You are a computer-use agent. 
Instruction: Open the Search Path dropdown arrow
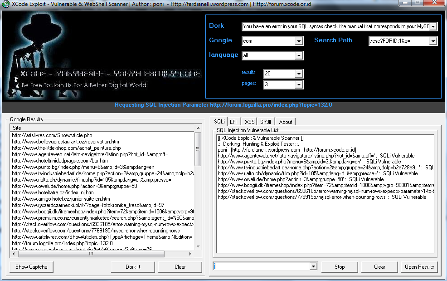[x=433, y=41]
